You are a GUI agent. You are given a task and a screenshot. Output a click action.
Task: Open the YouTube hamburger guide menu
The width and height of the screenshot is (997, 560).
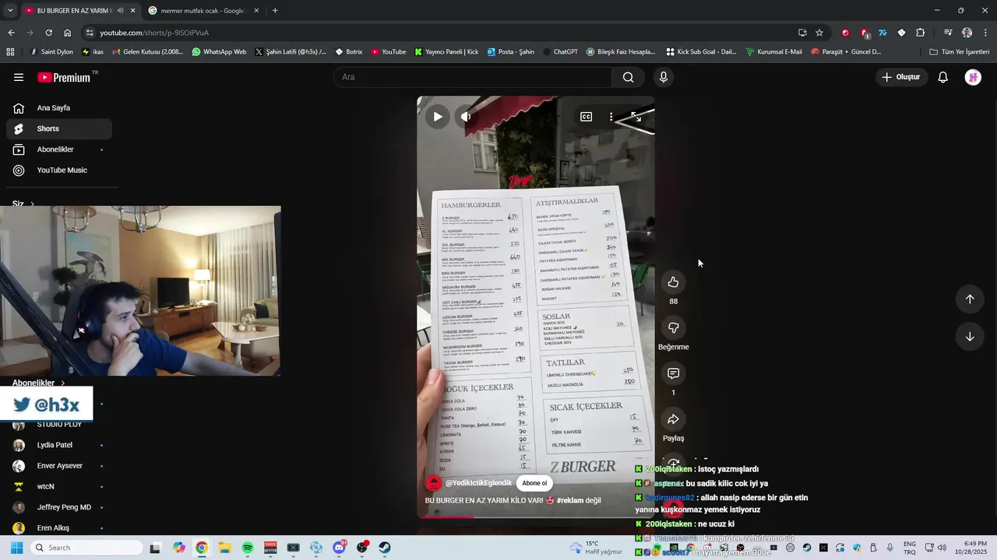(x=19, y=77)
